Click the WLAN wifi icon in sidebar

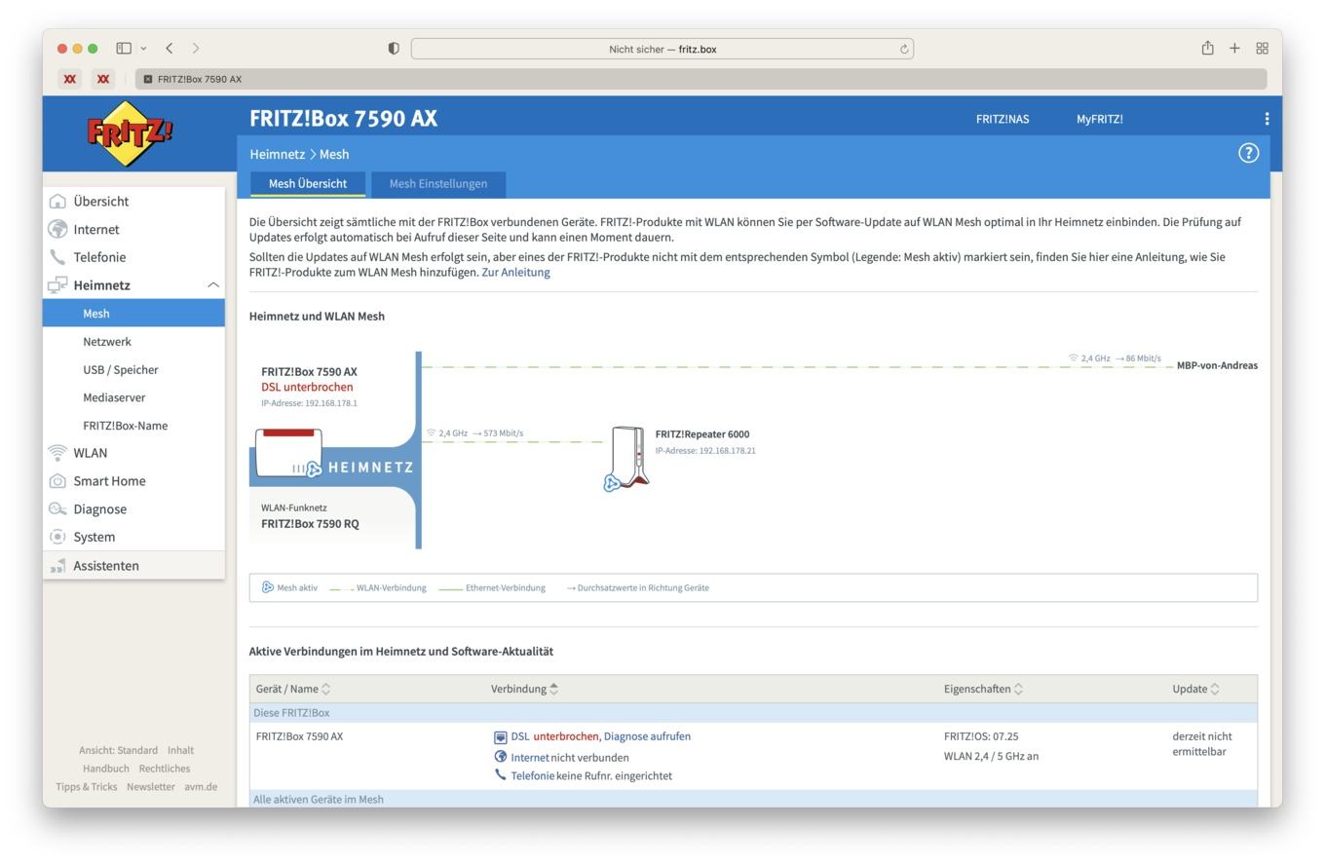tap(57, 453)
